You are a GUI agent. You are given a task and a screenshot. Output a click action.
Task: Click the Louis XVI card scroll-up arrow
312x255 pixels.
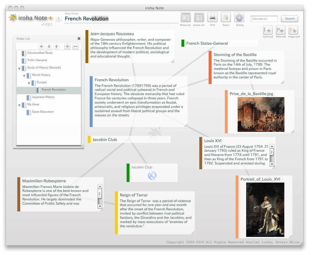(272, 146)
